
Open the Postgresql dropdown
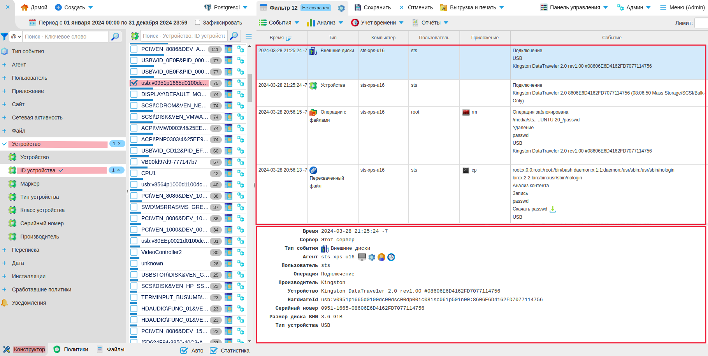tap(226, 7)
